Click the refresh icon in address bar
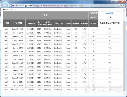 pyautogui.click(x=124, y=6)
